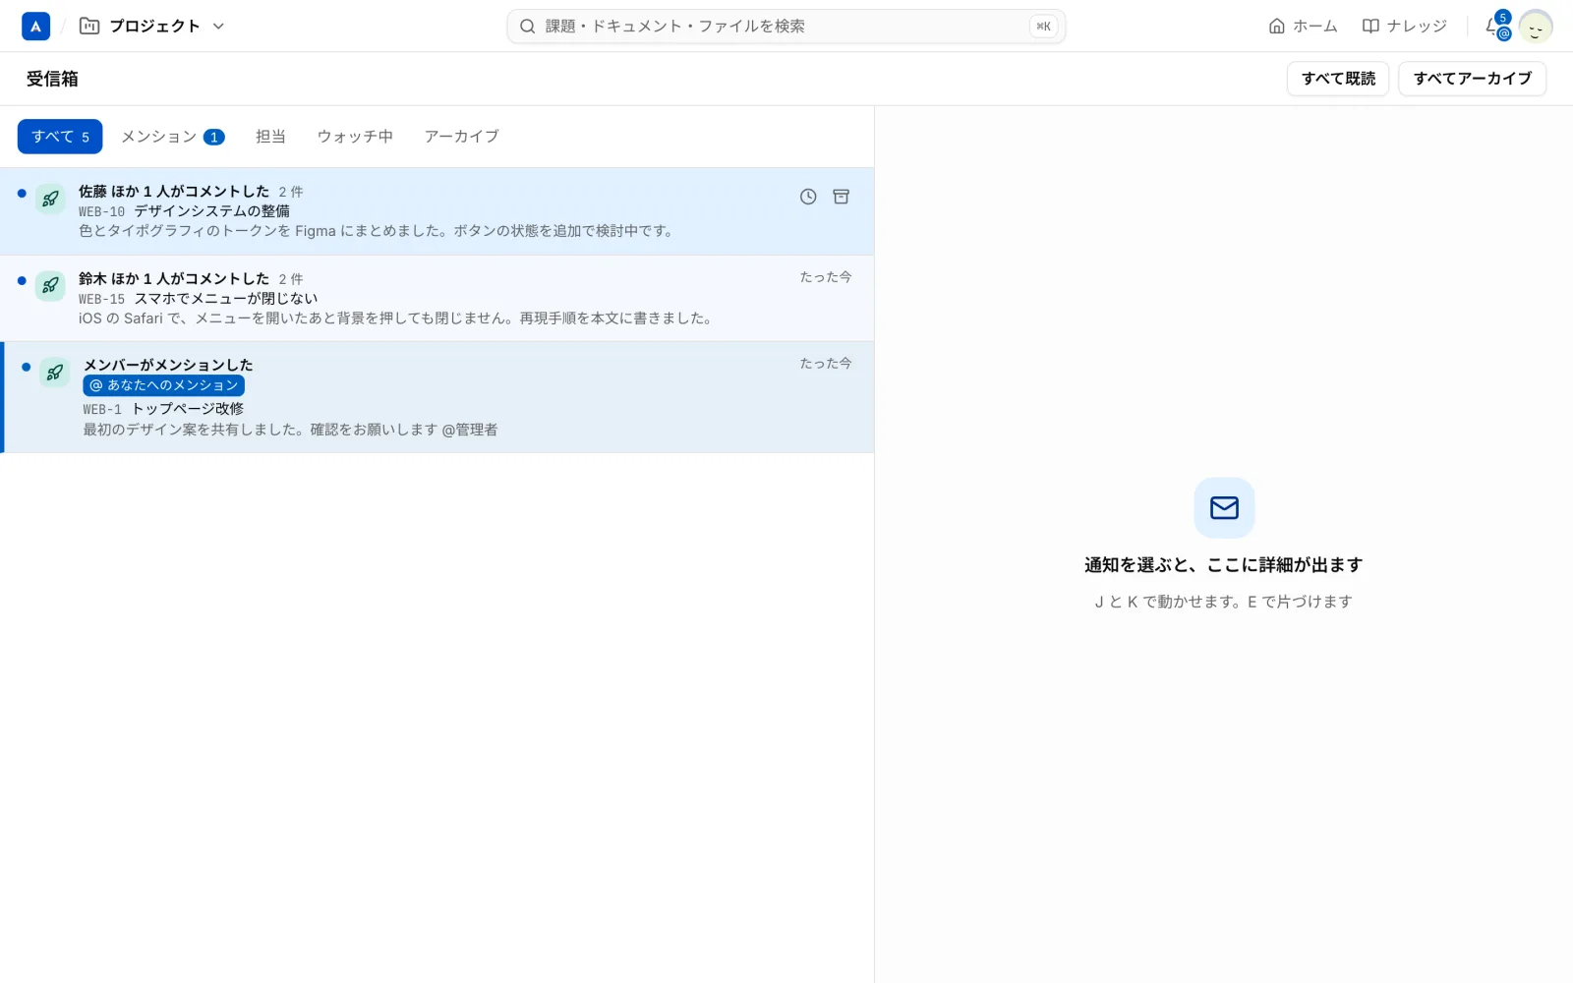Open notification 佐藤 ほか 1 人がコメントした
This screenshot has width=1573, height=983.
[x=437, y=211]
